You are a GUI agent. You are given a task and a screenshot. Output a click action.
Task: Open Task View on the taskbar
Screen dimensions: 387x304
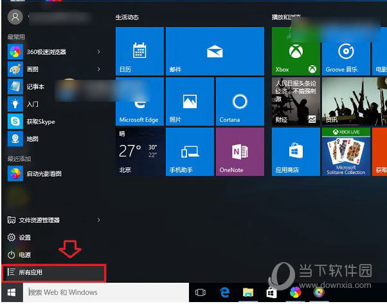(201, 292)
